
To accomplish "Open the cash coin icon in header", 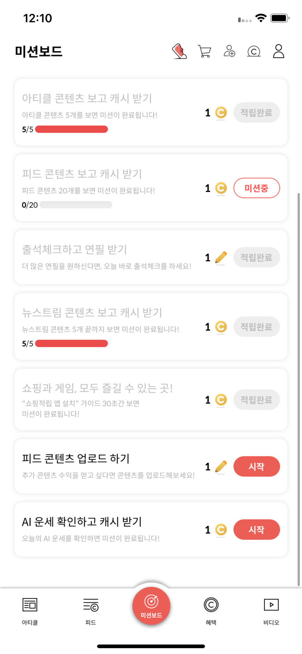I will [254, 51].
